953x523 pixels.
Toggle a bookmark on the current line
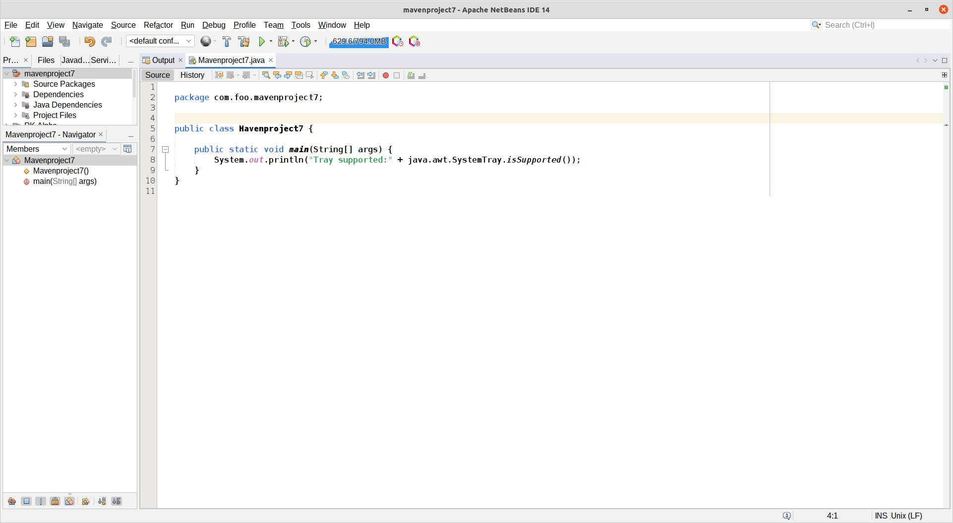click(x=346, y=75)
